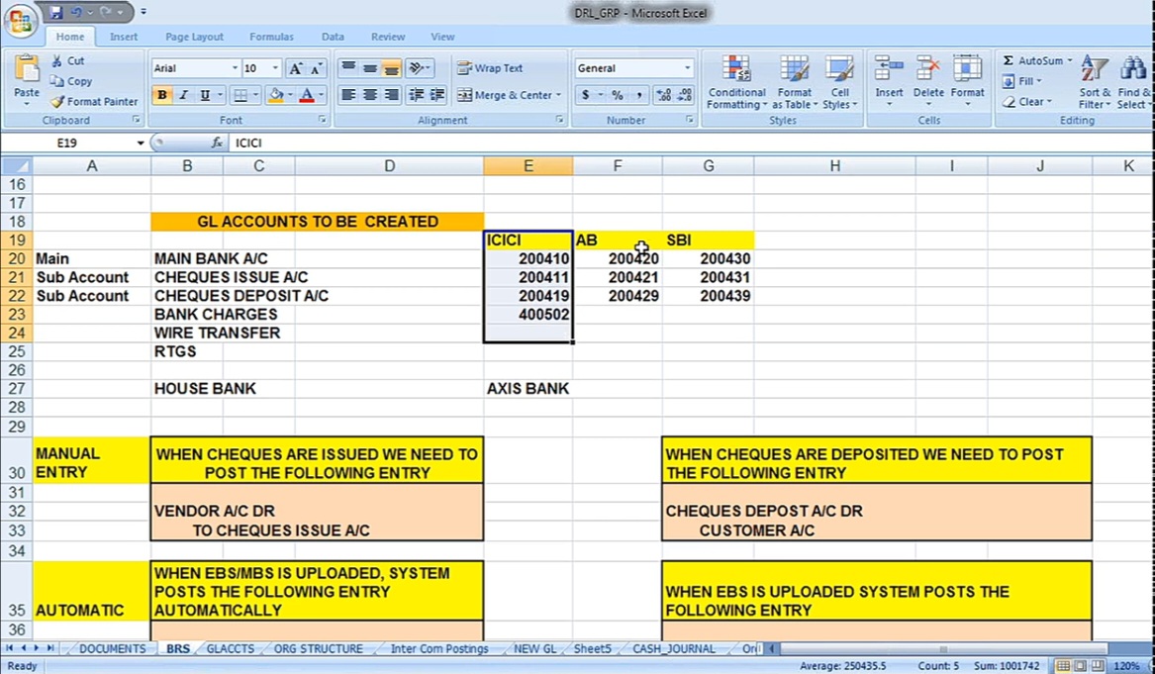Toggle Top Align for cells
The height and width of the screenshot is (674, 1155).
point(348,68)
